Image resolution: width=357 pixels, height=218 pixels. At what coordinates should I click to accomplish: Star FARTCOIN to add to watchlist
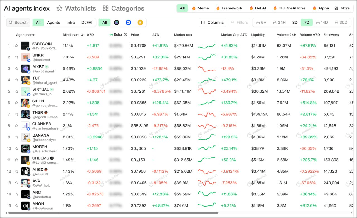click(16, 46)
